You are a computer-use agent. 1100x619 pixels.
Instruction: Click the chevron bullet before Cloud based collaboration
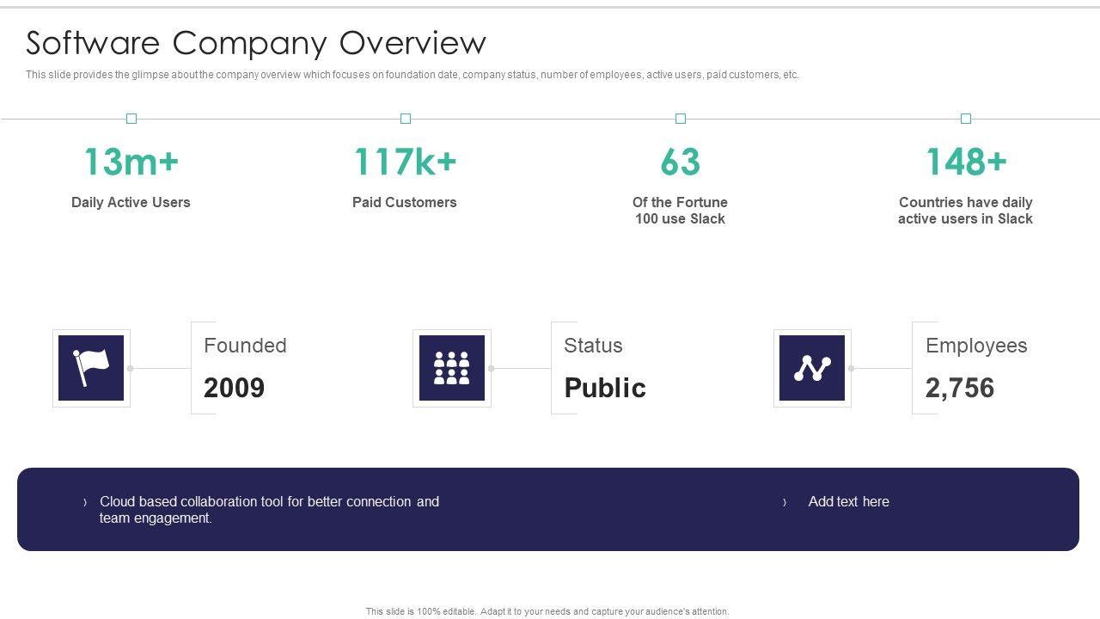[x=85, y=502]
